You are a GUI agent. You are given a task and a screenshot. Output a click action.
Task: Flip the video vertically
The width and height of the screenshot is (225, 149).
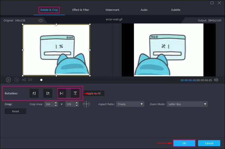75,93
